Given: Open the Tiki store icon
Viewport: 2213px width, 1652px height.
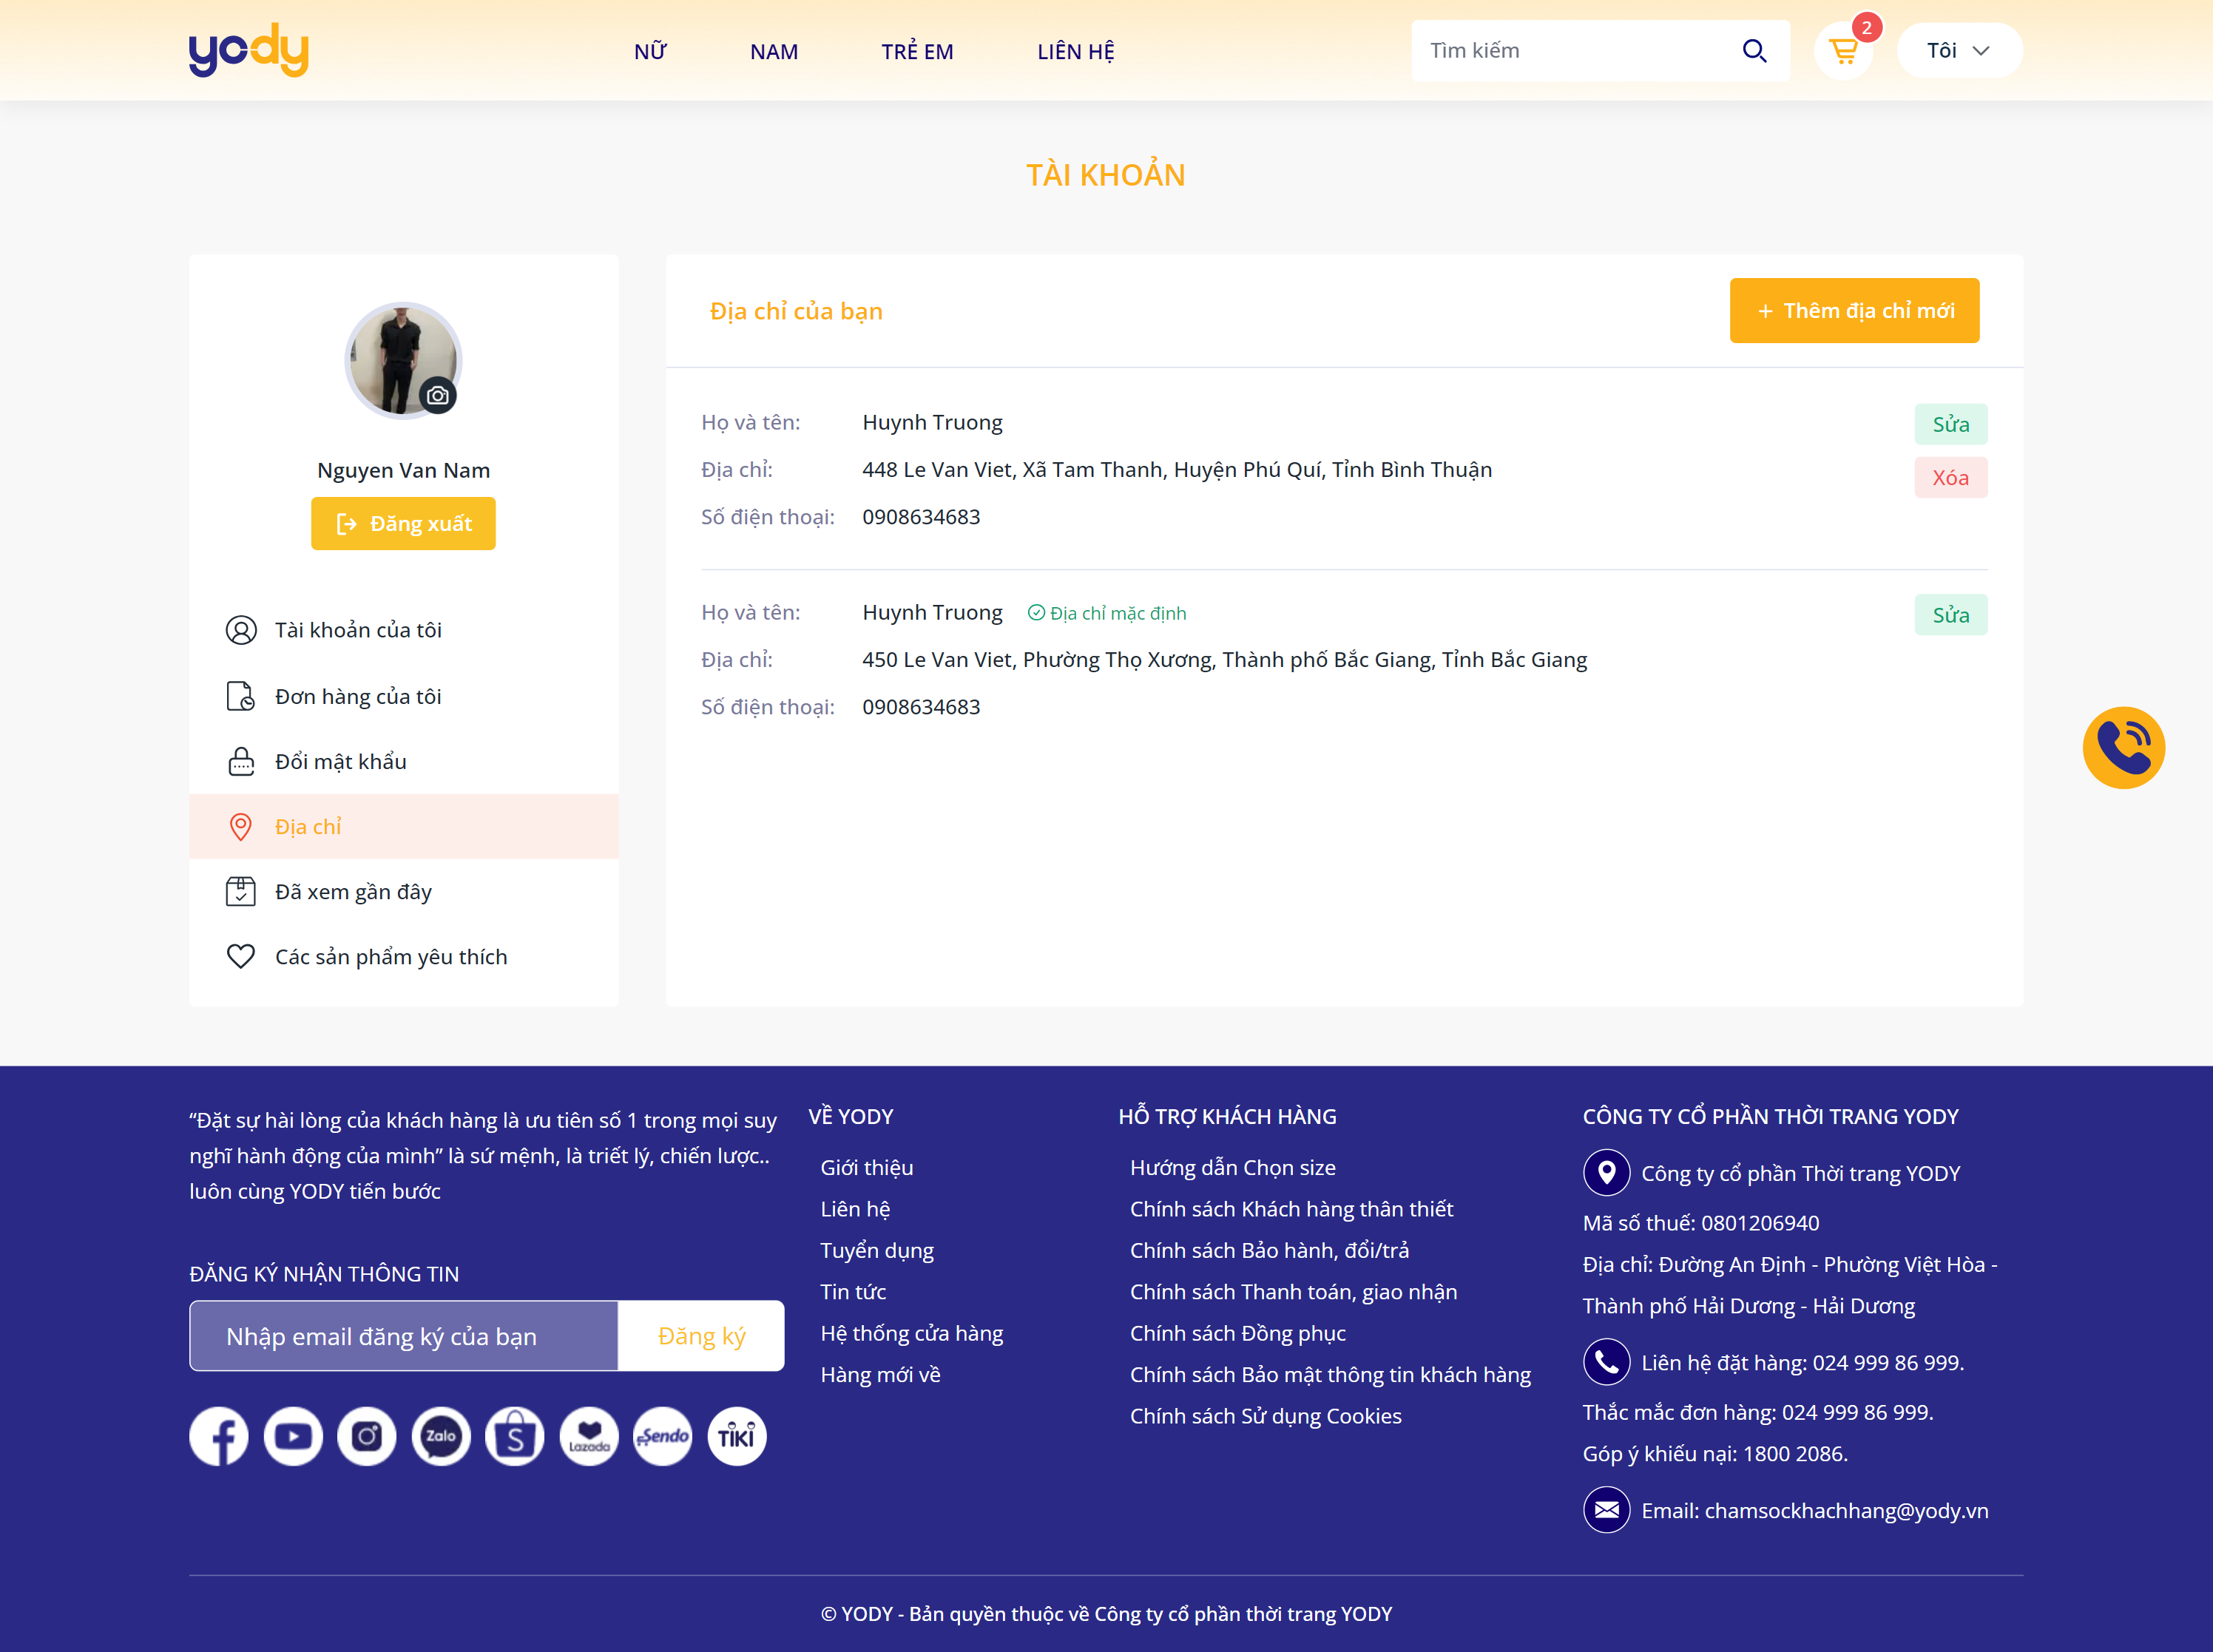Looking at the screenshot, I should click(737, 1437).
